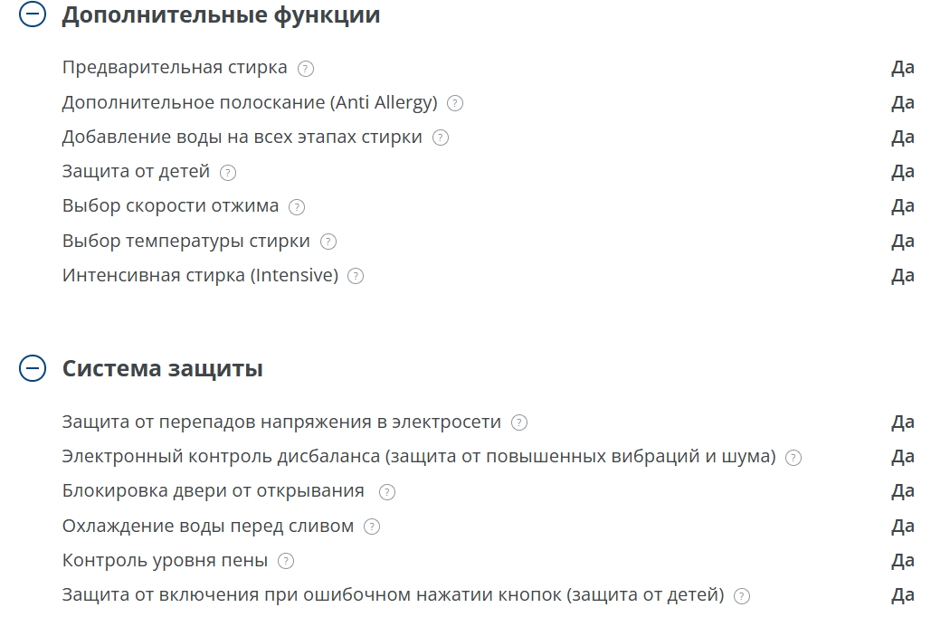Click the Система защиты heading text
Viewport: 931px width, 636px height.
point(163,368)
